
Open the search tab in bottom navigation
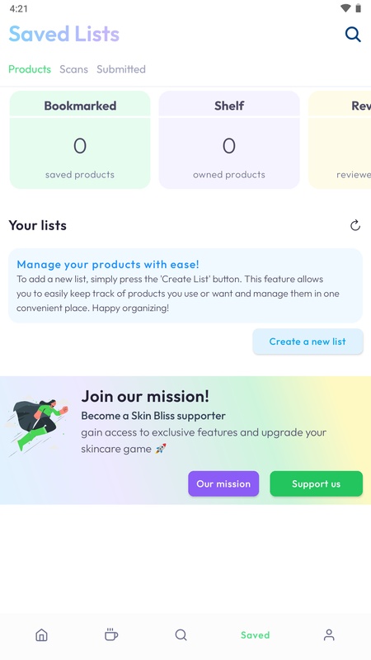[181, 634]
